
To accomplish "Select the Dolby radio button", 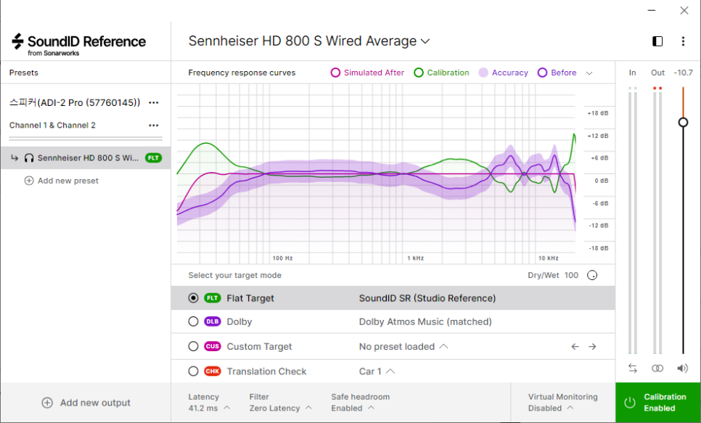I will (193, 321).
